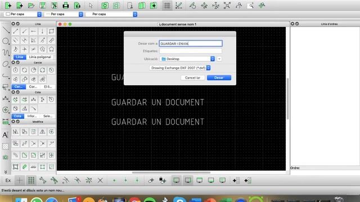
Task: Open the line type 'Per capa' dropdown
Action: pyautogui.click(x=111, y=14)
